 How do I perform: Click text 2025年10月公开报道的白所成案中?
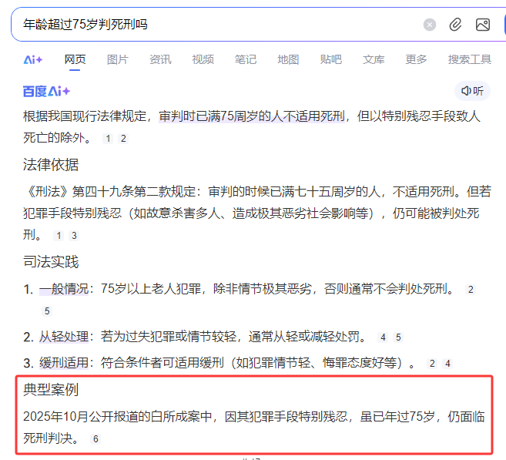click(118, 417)
